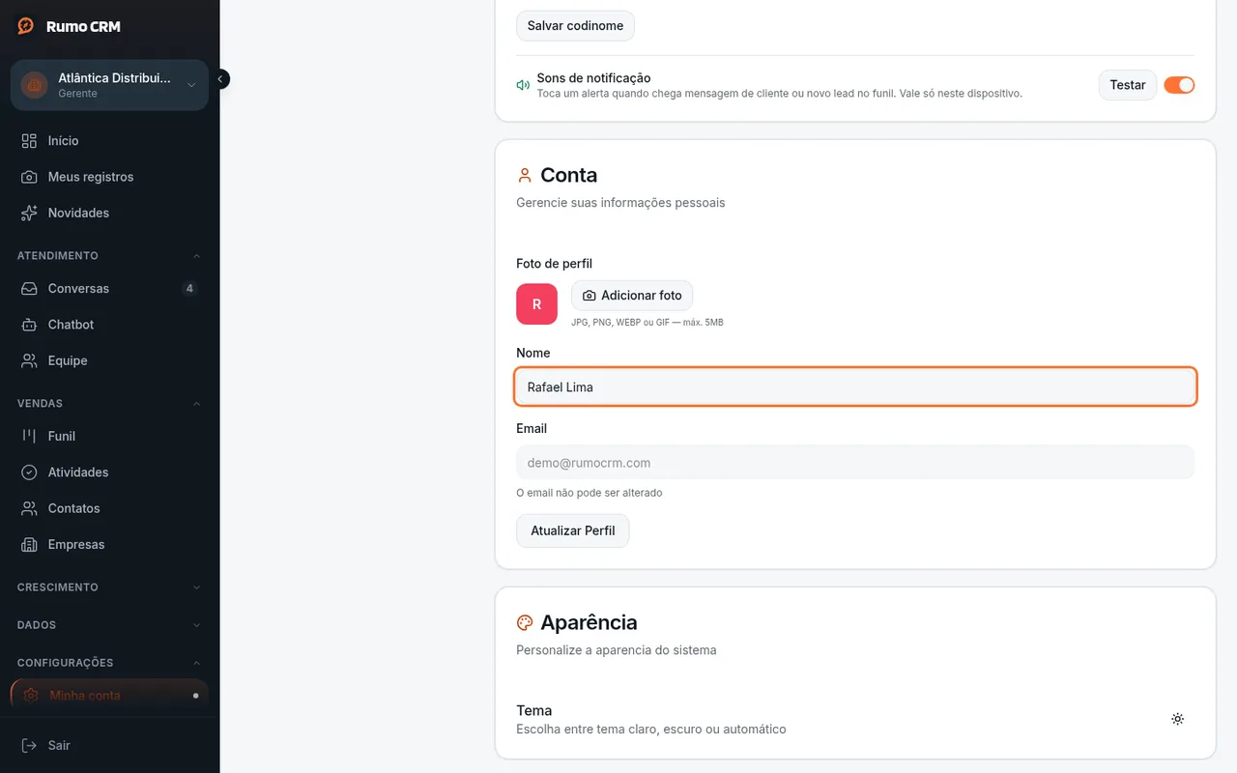The width and height of the screenshot is (1237, 773).
Task: Collapse the sidebar with arrow button
Action: point(220,79)
